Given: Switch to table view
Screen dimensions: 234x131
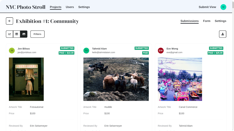Looking at the screenshot, I should [16, 34].
